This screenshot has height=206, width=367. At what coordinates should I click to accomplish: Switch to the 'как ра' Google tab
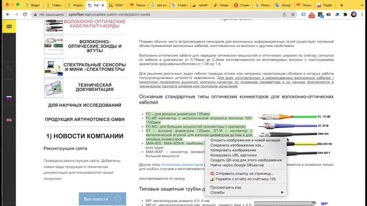159,5
